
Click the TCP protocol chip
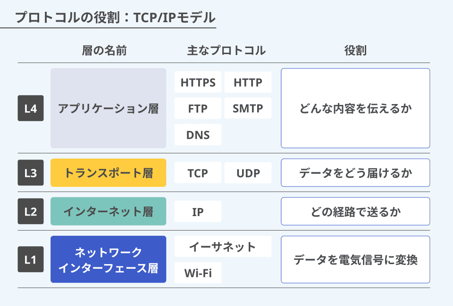(x=198, y=173)
